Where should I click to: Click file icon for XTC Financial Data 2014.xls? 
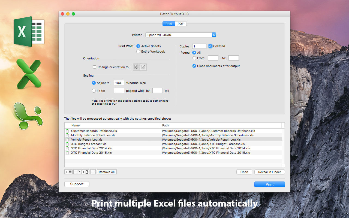(x=67, y=148)
